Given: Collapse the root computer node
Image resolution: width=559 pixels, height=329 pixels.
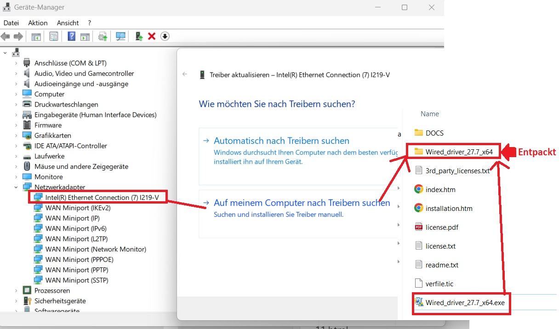Looking at the screenshot, I should (5, 53).
